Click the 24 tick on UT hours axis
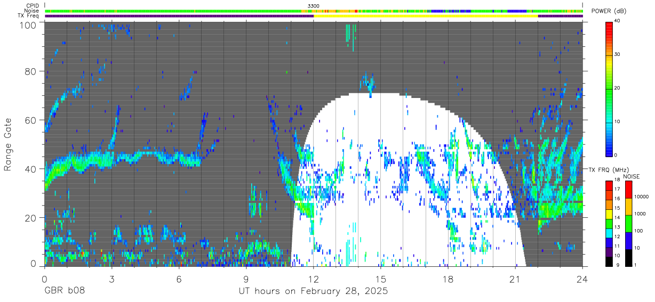 point(582,279)
